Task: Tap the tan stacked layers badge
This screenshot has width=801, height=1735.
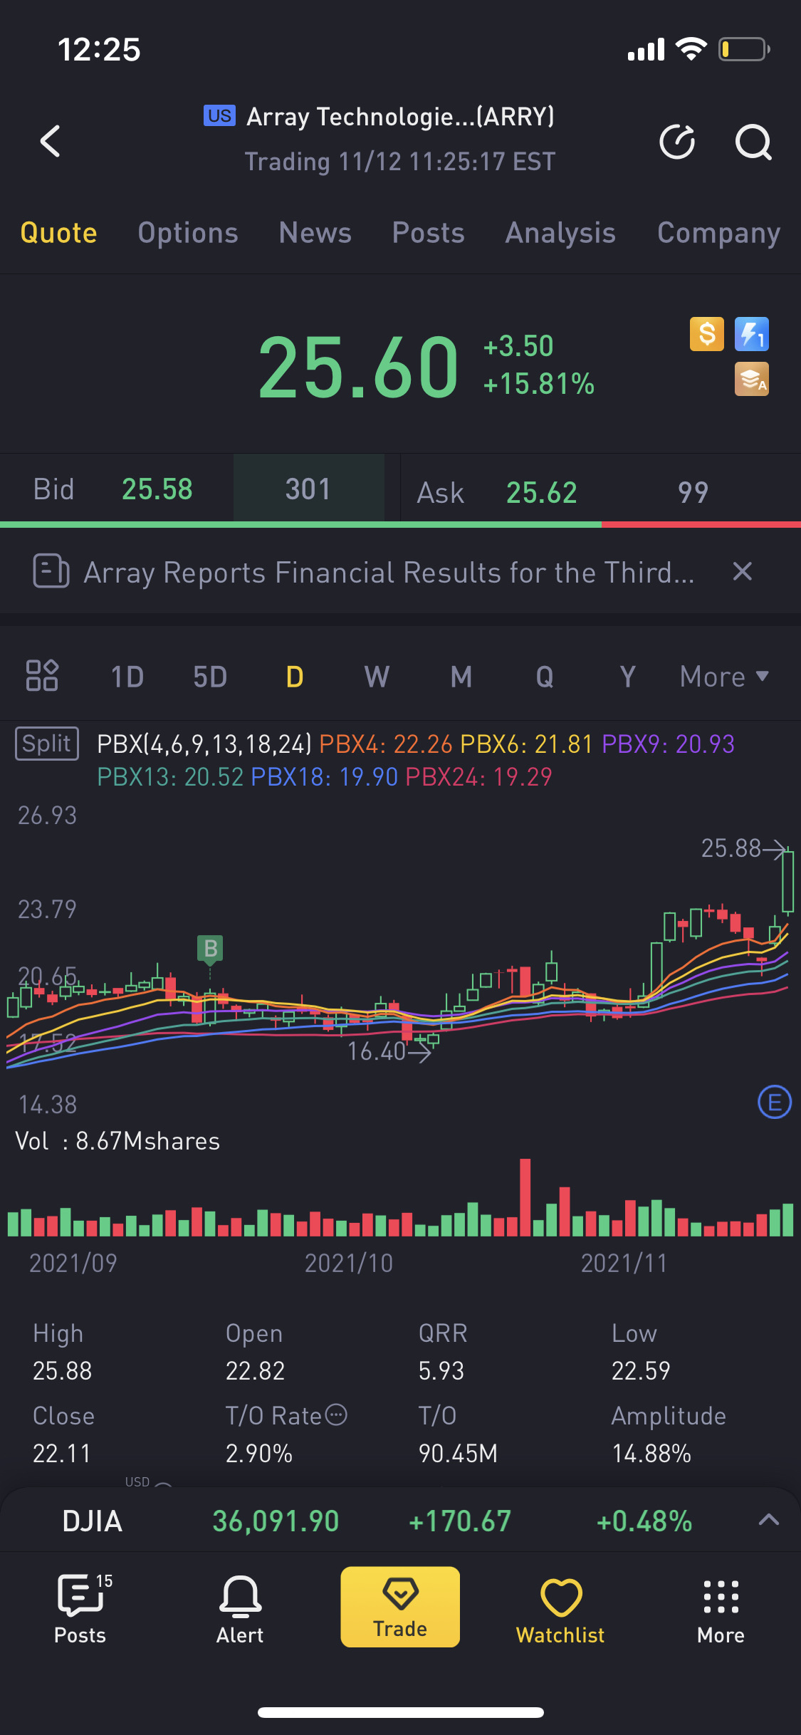Action: coord(752,379)
